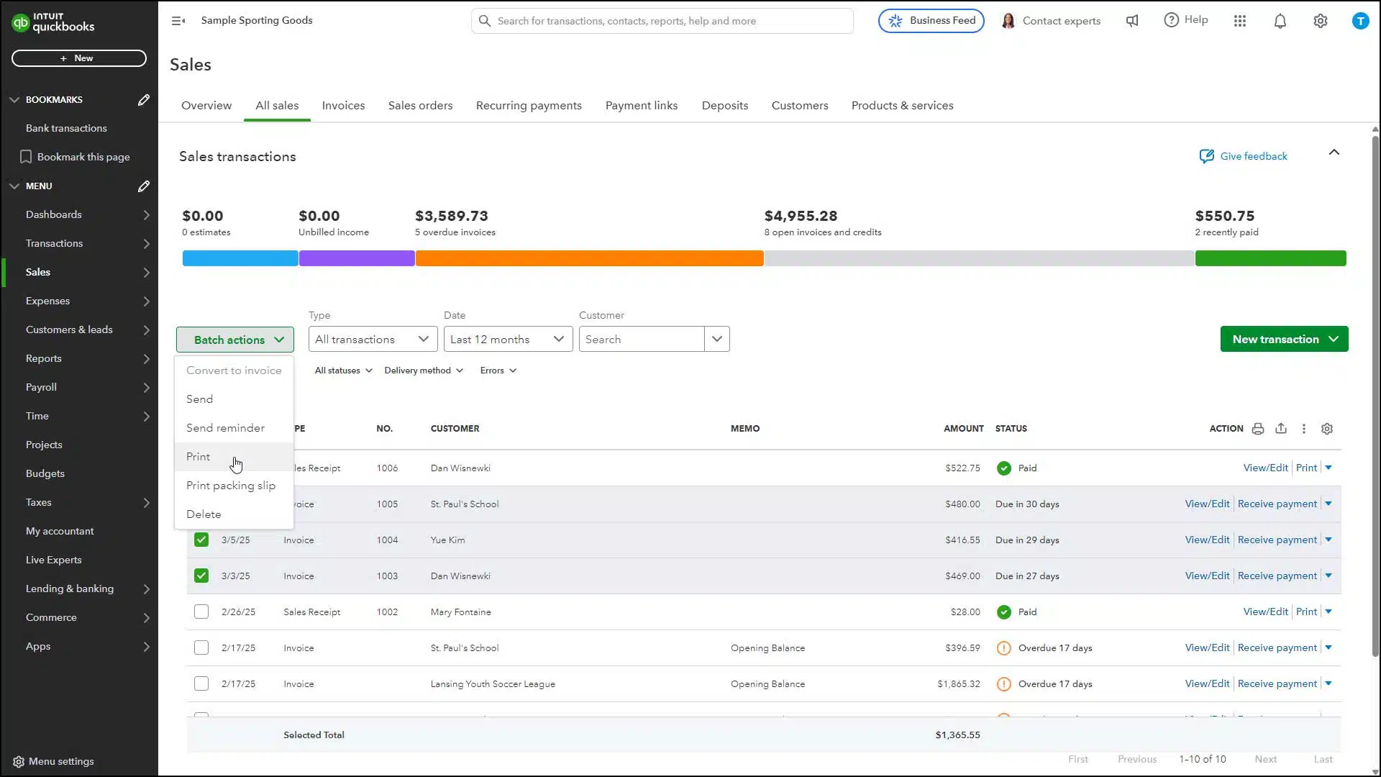
Task: Click the Give feedback icon
Action: coord(1207,156)
